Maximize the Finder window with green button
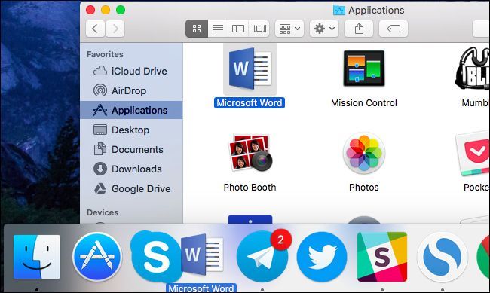 121,10
